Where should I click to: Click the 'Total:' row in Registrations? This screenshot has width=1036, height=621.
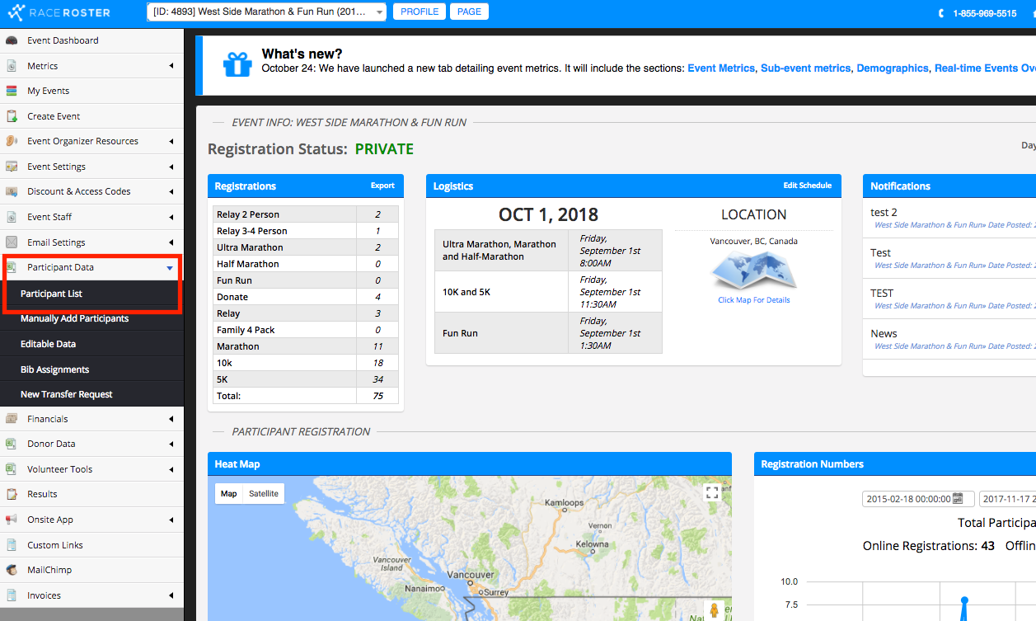click(x=306, y=396)
